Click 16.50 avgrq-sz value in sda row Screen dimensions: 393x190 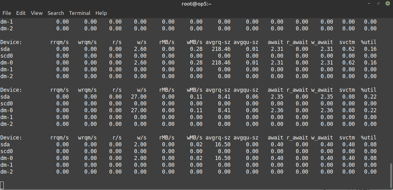(x=223, y=144)
